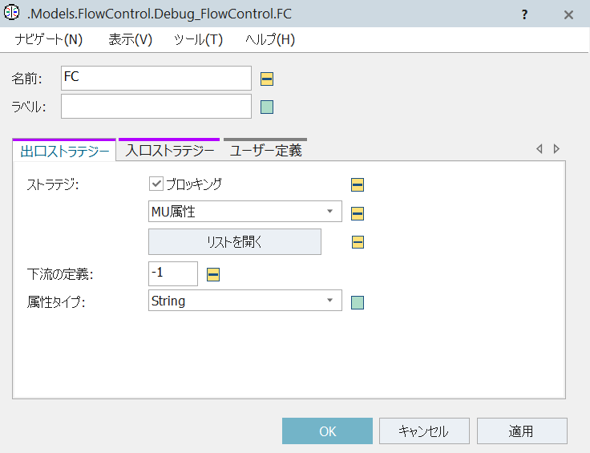Open the ヘルプ(H) menu
The width and height of the screenshot is (590, 453).
point(270,39)
